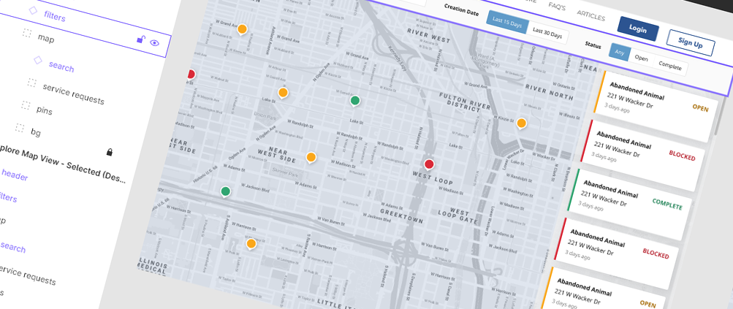Select the filters component layer
Image resolution: width=733 pixels, height=309 pixels.
pyautogui.click(x=54, y=18)
